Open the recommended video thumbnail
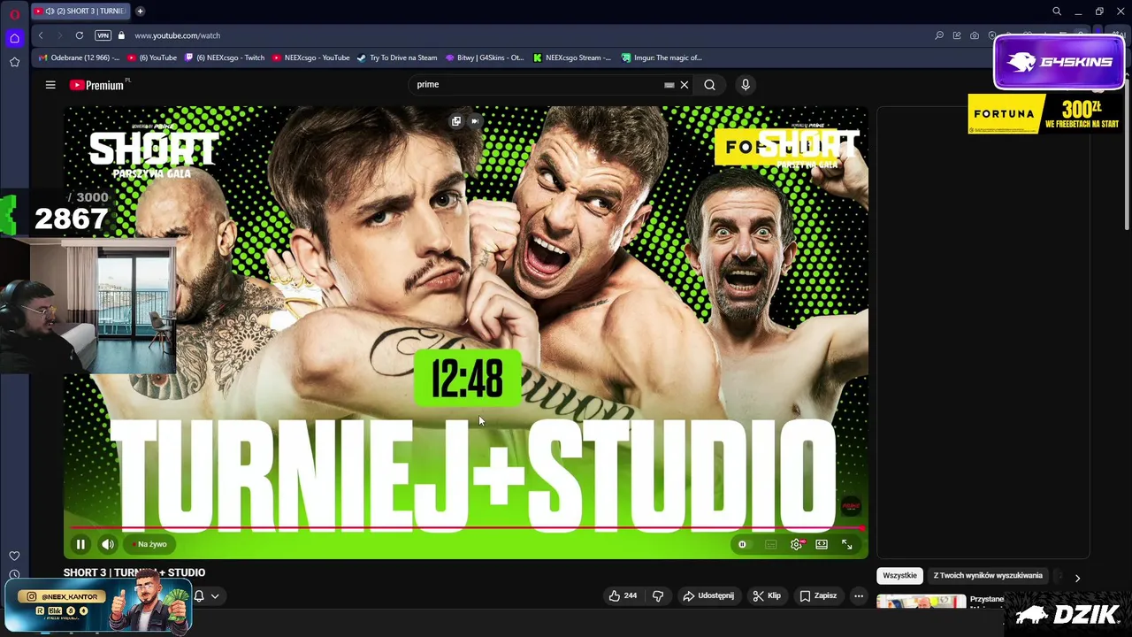Screen dimensions: 1132x637 pyautogui.click(x=922, y=602)
